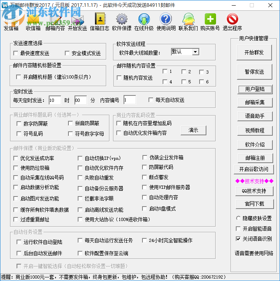
Task: Open the 视频教程 button
Action: click(x=255, y=131)
